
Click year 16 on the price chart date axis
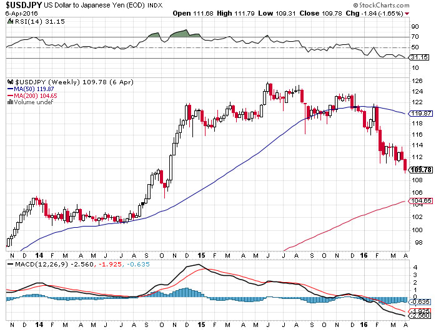point(364,255)
